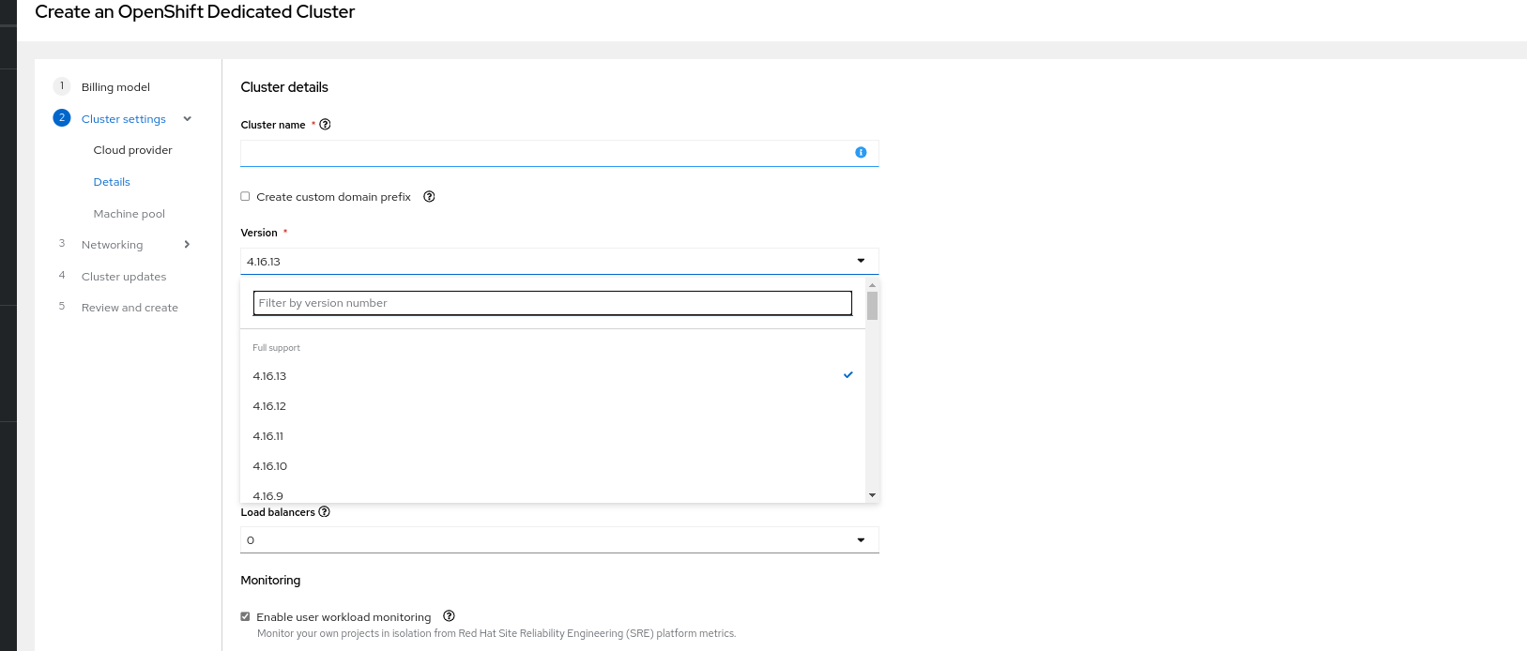
Task: Collapse the Cluster settings step chevron
Action: pyautogui.click(x=187, y=119)
